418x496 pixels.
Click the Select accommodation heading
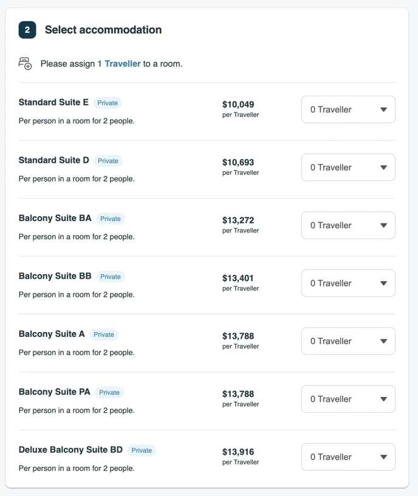103,30
